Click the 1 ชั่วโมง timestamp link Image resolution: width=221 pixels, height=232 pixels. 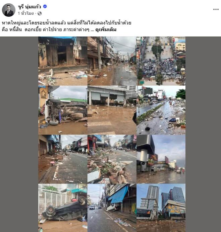pos(26,13)
